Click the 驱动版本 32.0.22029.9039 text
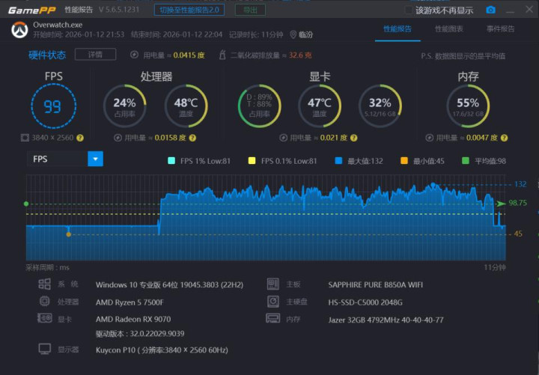Viewport: 539px width, 375px height. click(x=140, y=334)
